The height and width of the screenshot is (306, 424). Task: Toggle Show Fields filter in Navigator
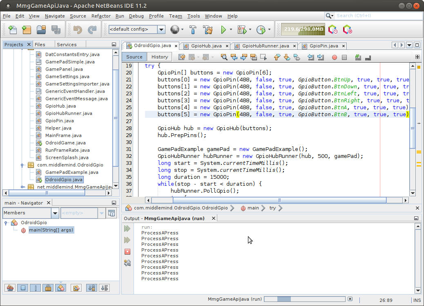coord(23,288)
